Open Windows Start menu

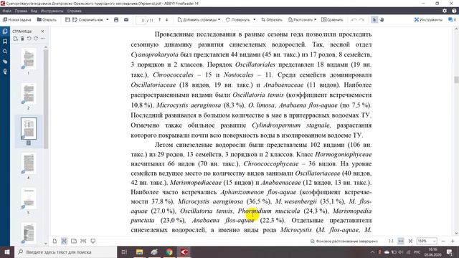[6, 252]
